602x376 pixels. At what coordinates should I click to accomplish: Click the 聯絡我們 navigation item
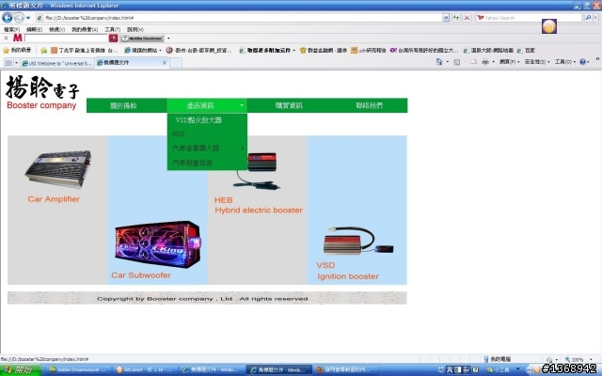(x=369, y=105)
